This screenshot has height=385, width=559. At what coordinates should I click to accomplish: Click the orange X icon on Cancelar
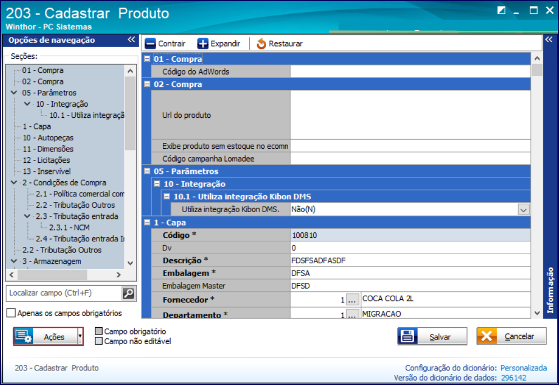point(487,336)
